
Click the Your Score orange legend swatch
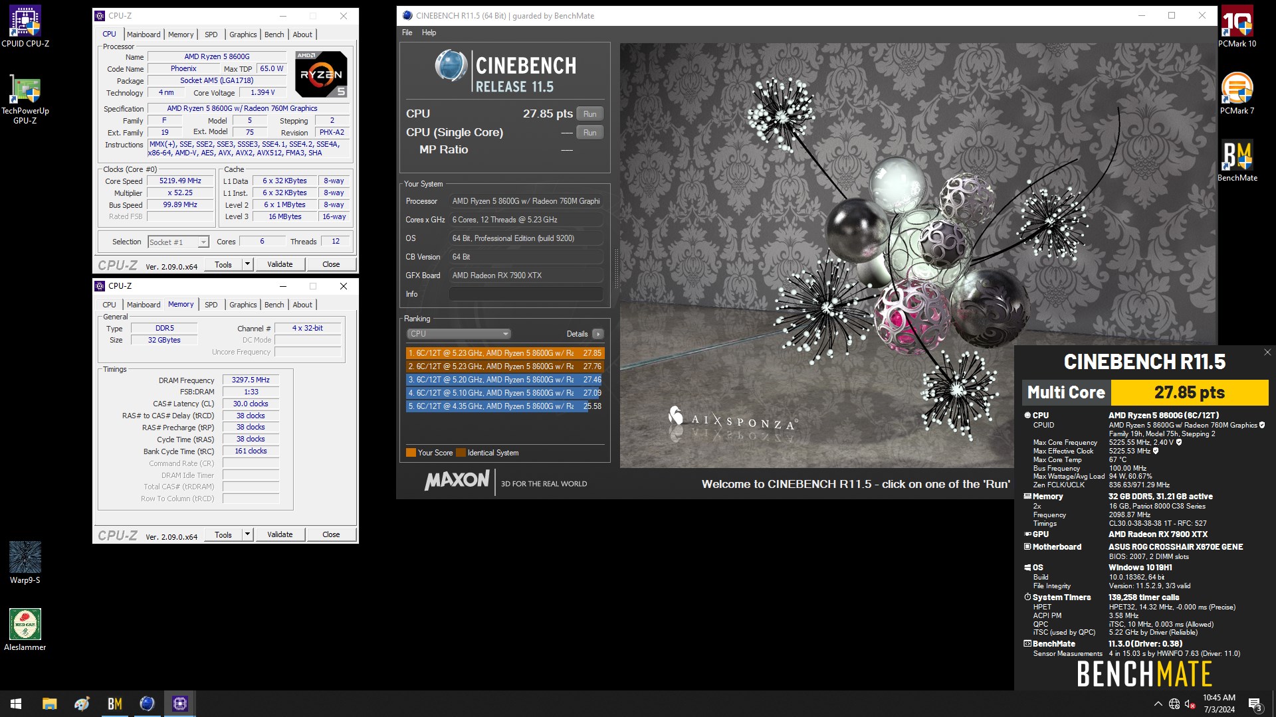pos(411,453)
